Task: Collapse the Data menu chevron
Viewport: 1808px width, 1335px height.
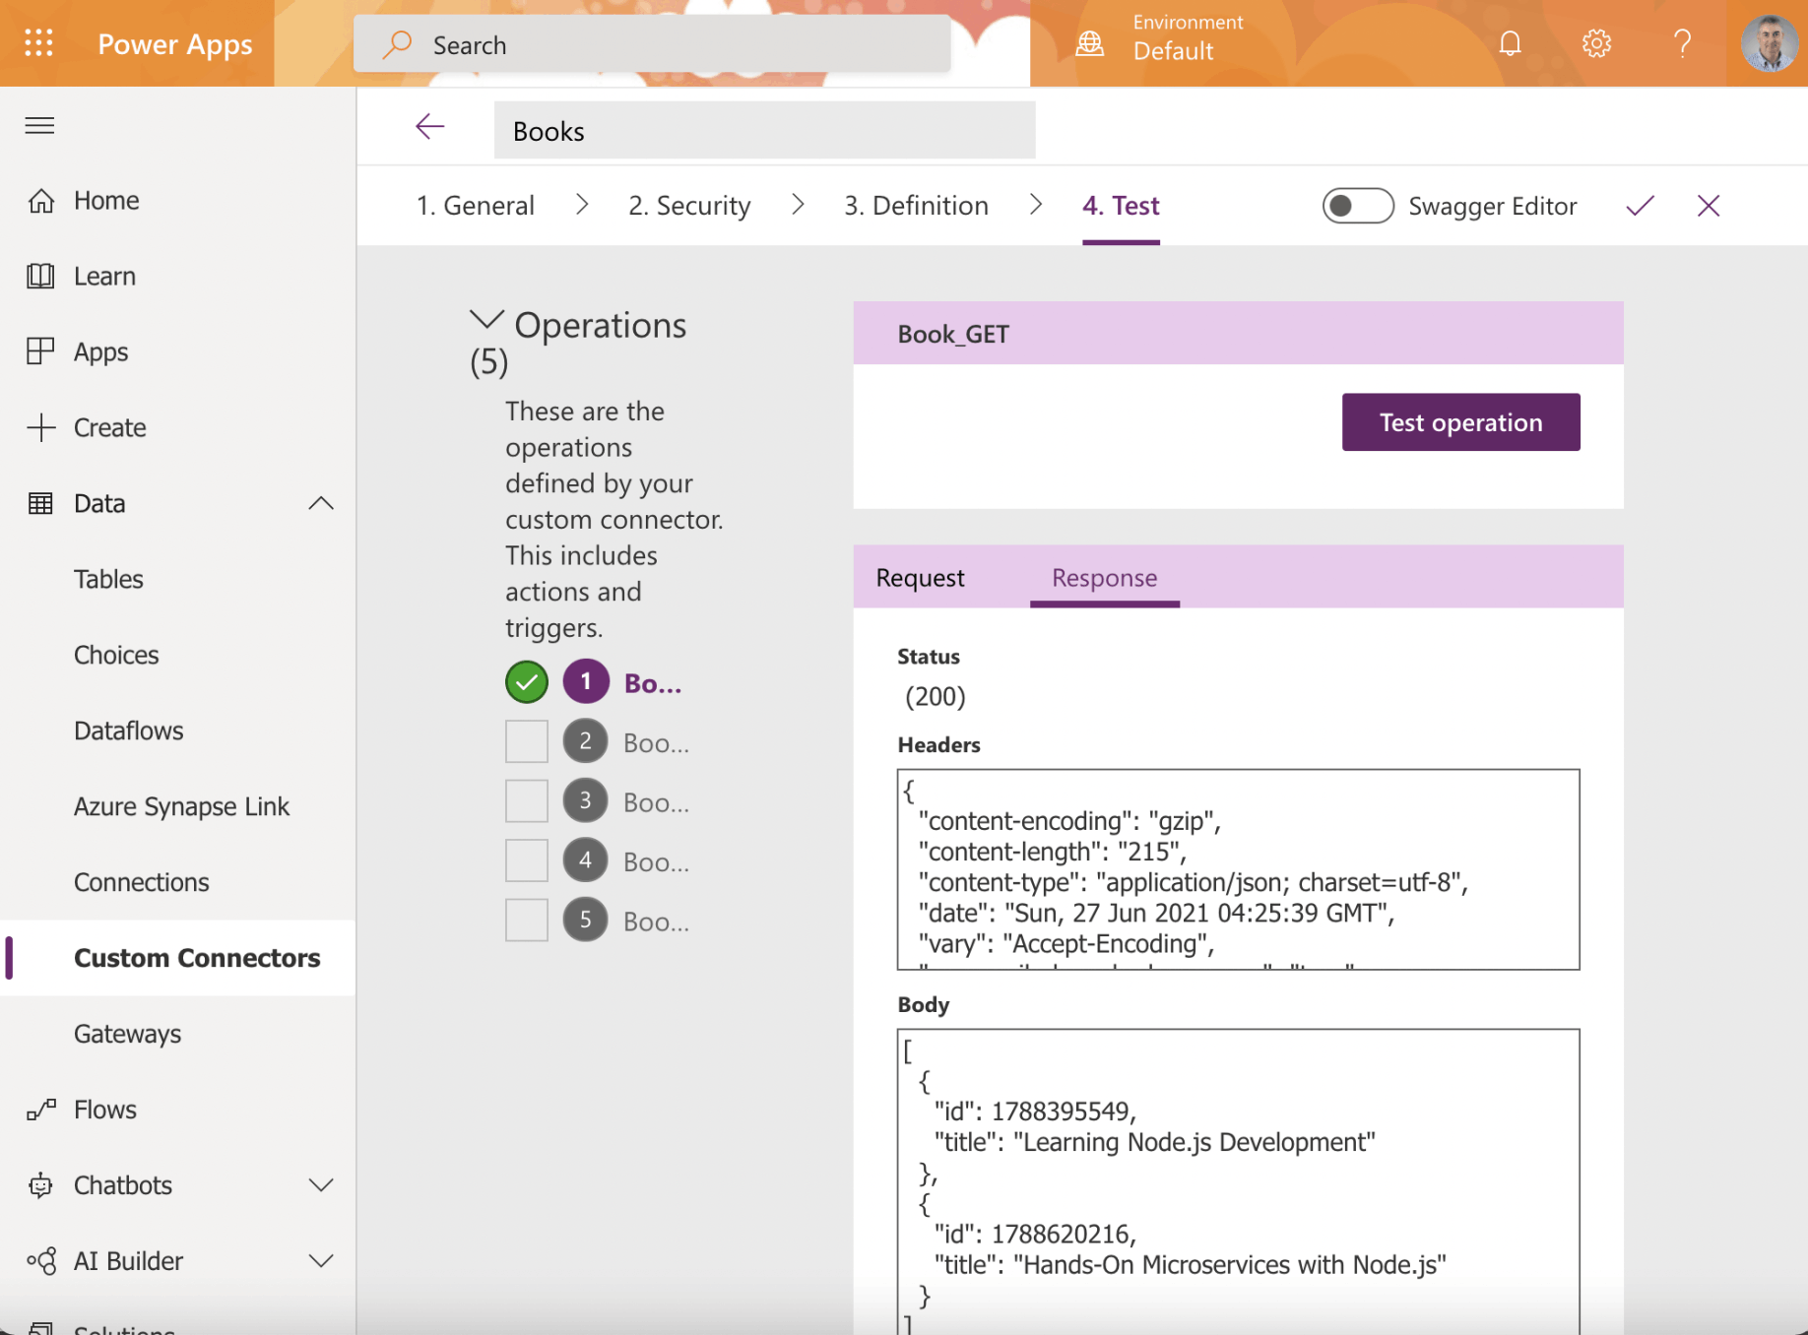Action: click(321, 503)
